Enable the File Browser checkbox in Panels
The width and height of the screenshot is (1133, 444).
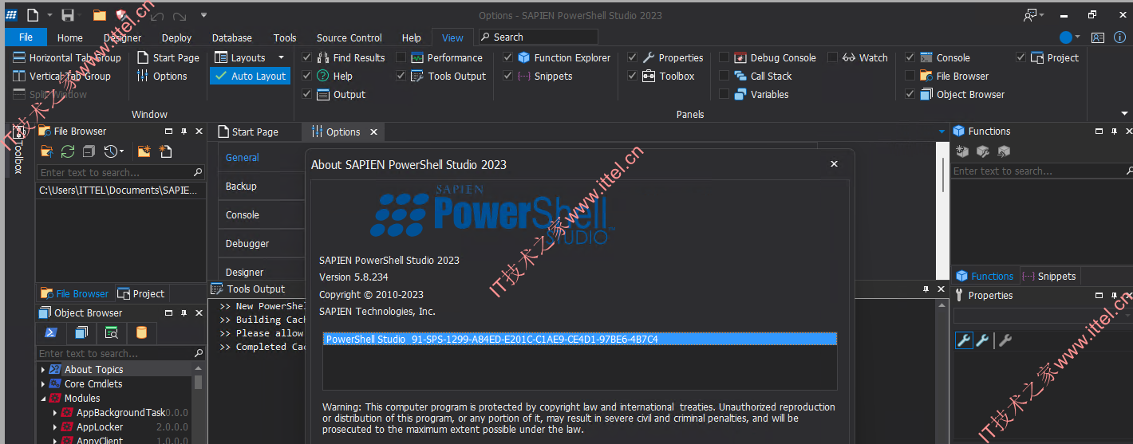pyautogui.click(x=910, y=76)
